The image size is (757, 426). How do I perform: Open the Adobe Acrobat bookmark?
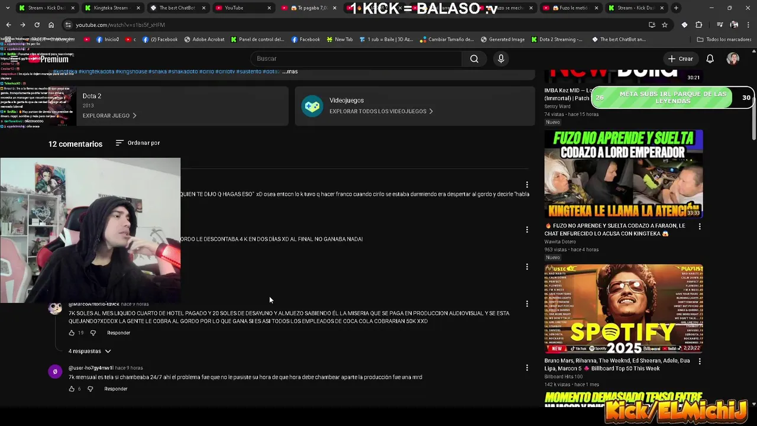[205, 40]
